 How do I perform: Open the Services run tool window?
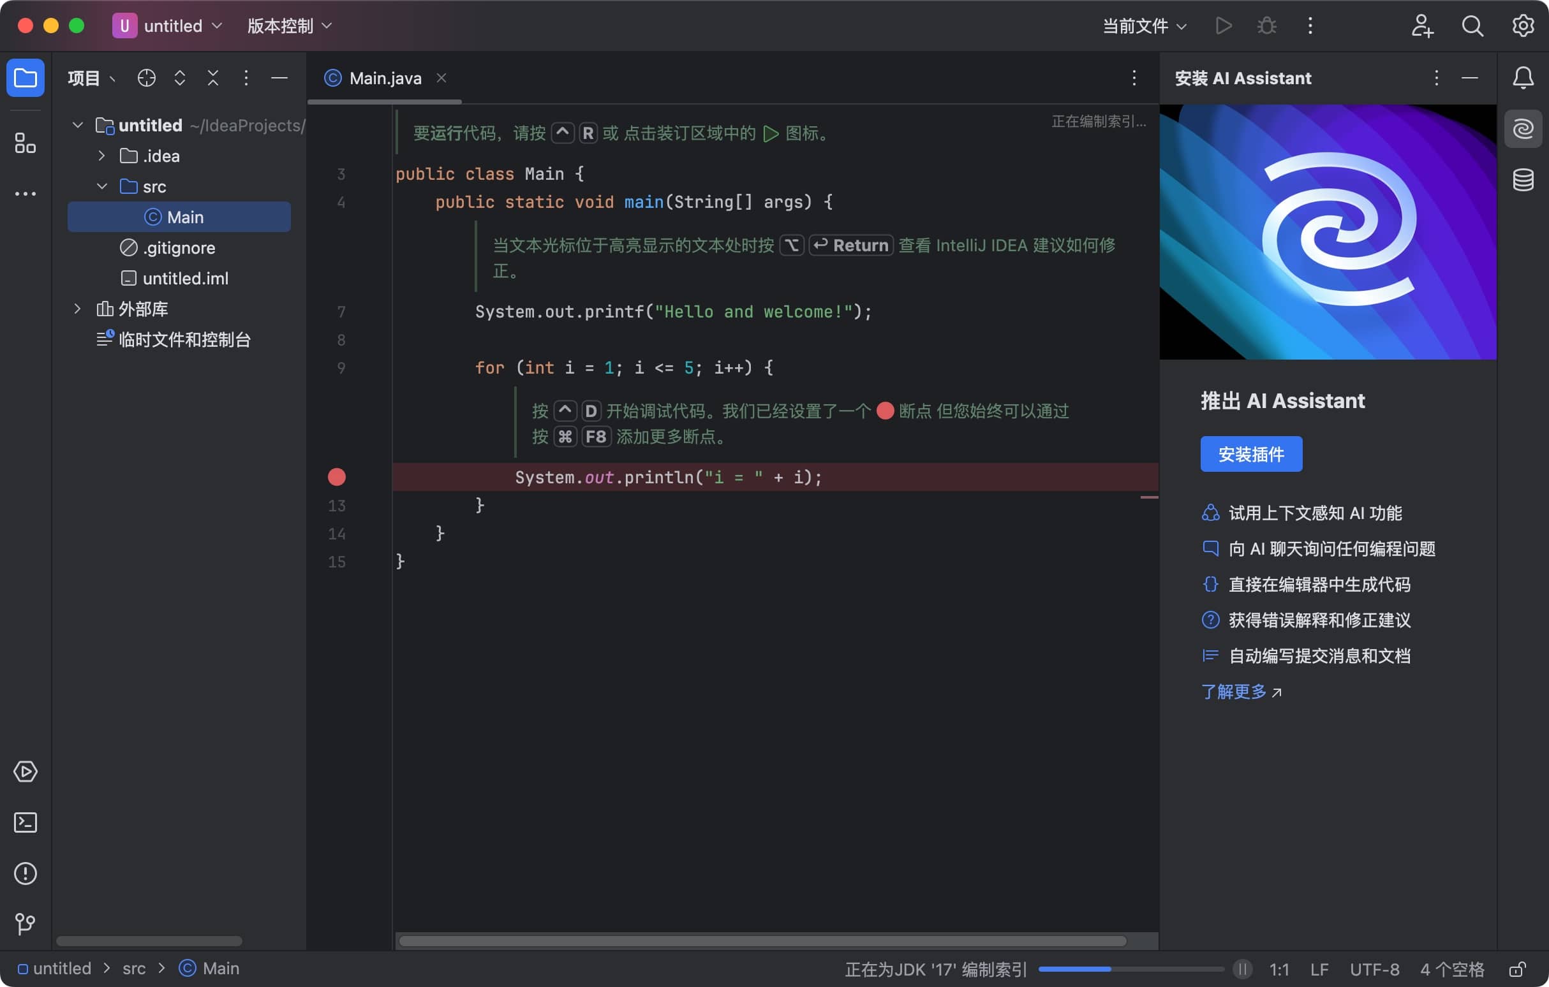point(25,771)
